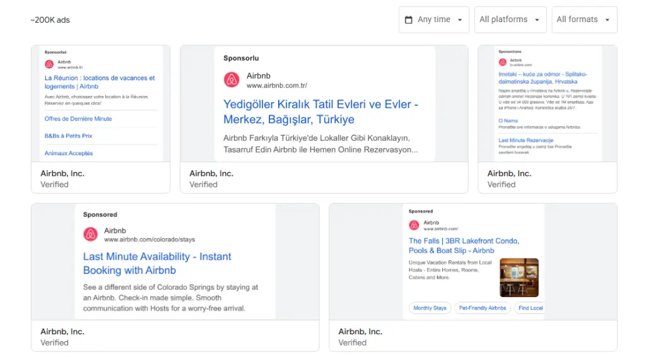The height and width of the screenshot is (357, 646).
Task: Open The Falls 3BR Lakefront Condo headline
Action: click(x=464, y=246)
